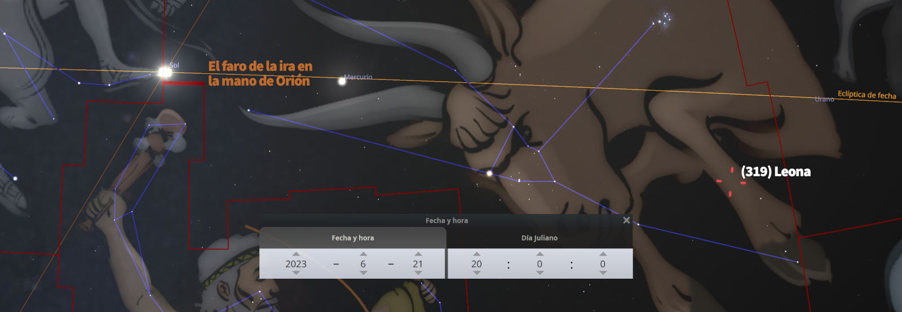The height and width of the screenshot is (312, 902).
Task: Increase the day 21 with up arrow
Action: pyautogui.click(x=418, y=254)
